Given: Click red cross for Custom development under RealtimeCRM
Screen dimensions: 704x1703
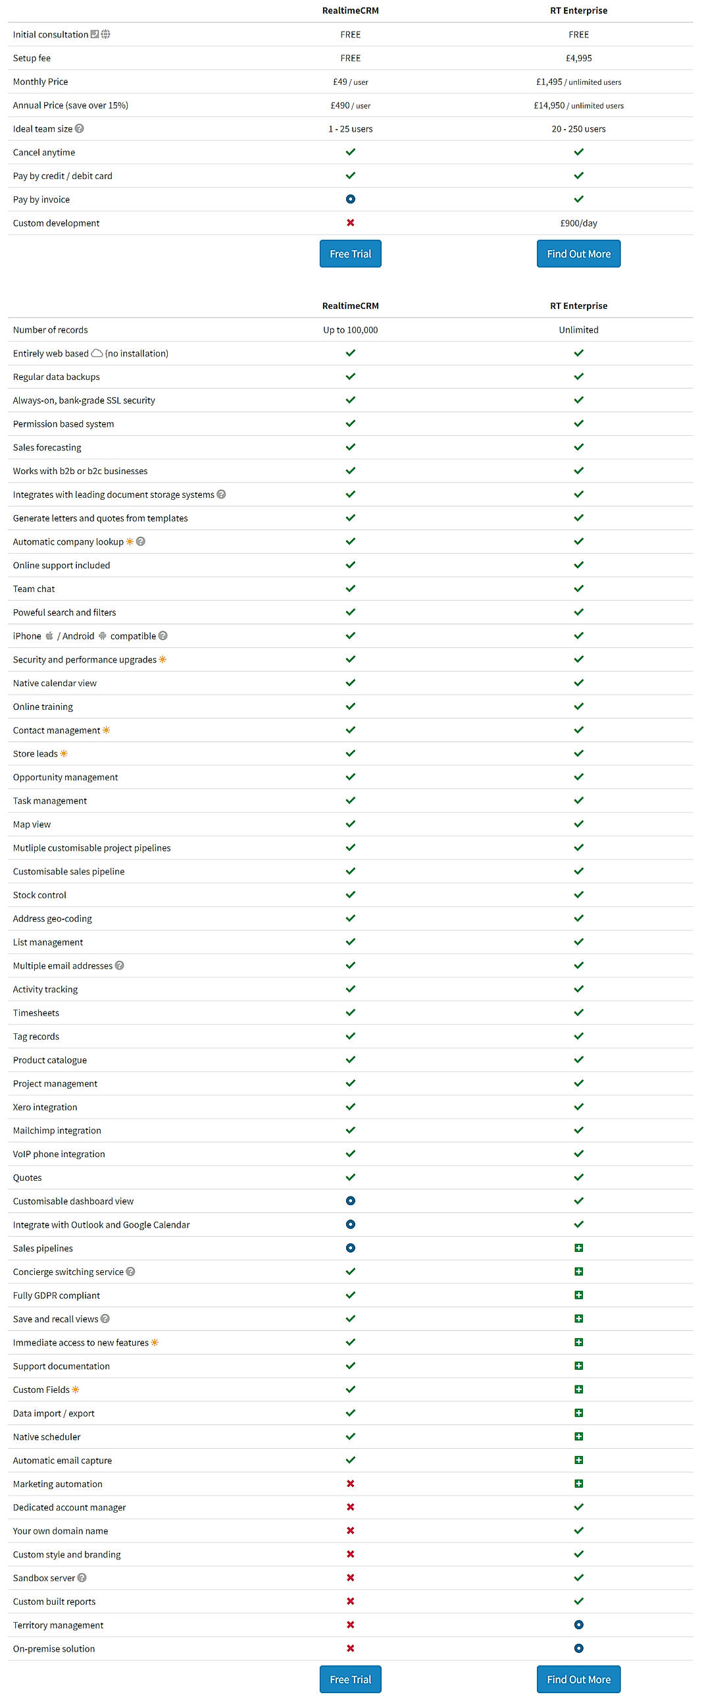Looking at the screenshot, I should (350, 223).
